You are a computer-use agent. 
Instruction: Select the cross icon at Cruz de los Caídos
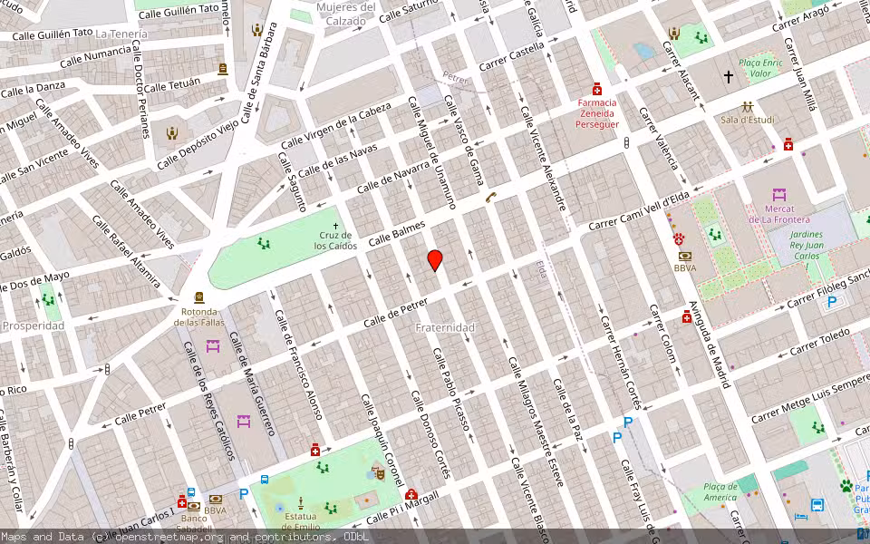[335, 226]
